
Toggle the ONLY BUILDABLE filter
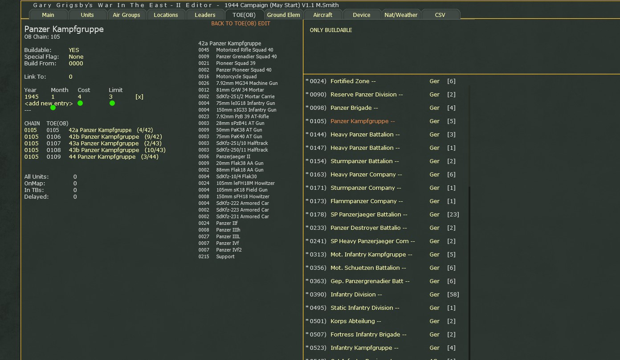coord(330,30)
